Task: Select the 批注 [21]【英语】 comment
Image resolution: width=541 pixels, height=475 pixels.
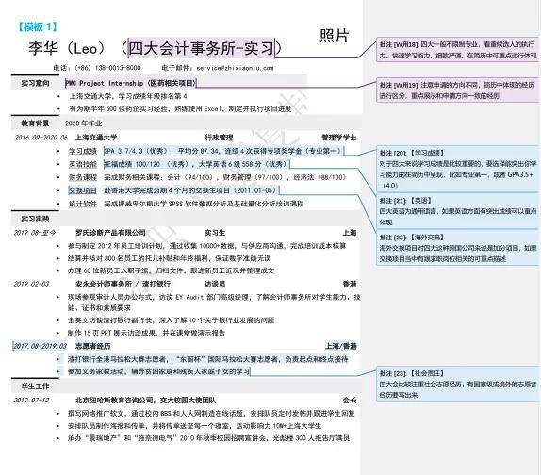Action: click(458, 211)
